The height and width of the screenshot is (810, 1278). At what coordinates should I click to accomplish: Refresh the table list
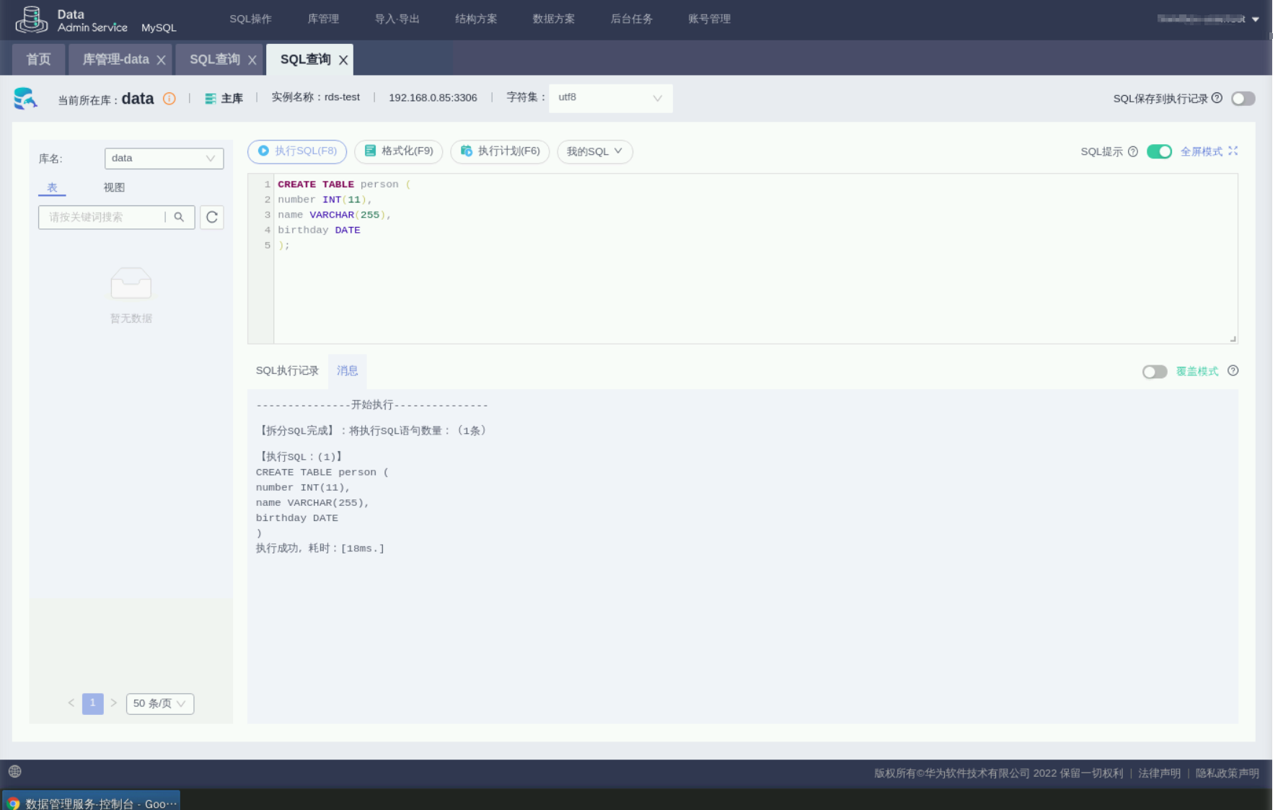[212, 217]
